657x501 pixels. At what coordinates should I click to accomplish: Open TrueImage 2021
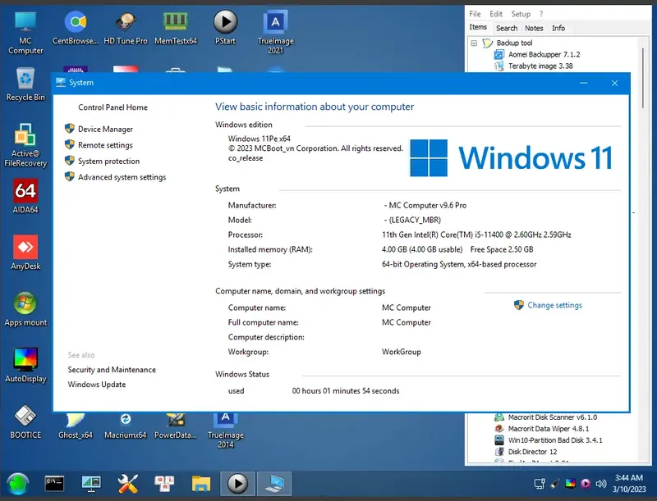click(x=275, y=23)
